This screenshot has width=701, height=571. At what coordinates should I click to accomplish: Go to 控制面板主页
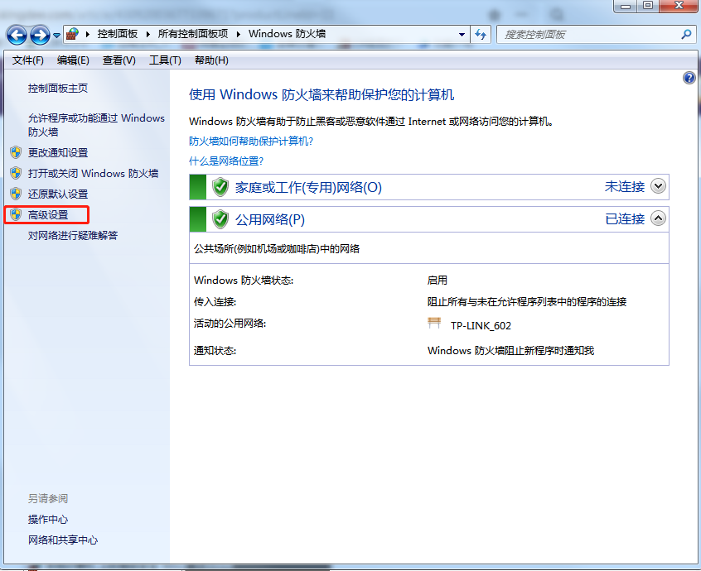58,89
